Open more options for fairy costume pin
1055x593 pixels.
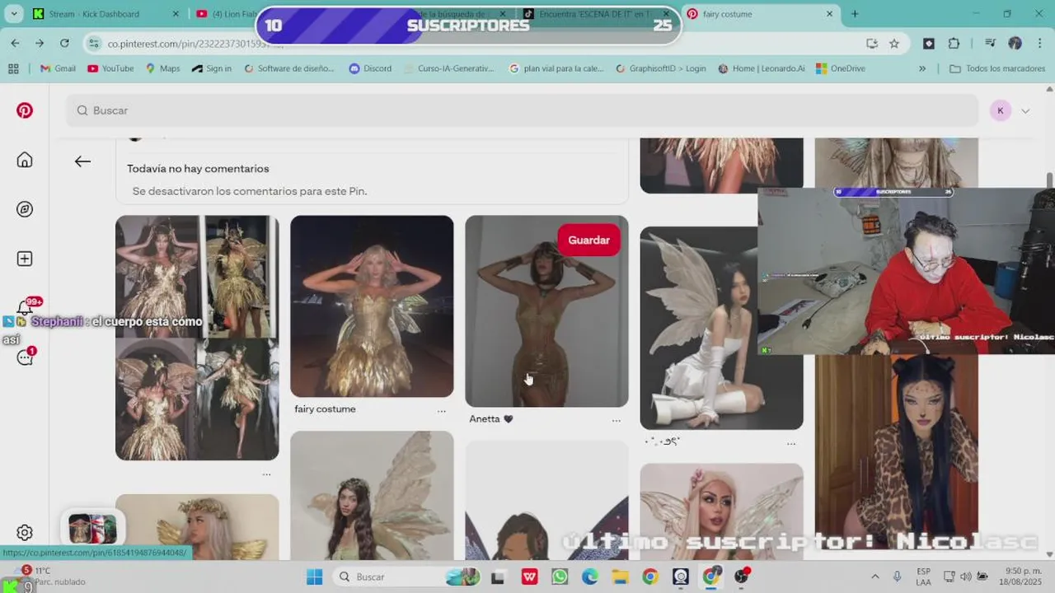[442, 410]
